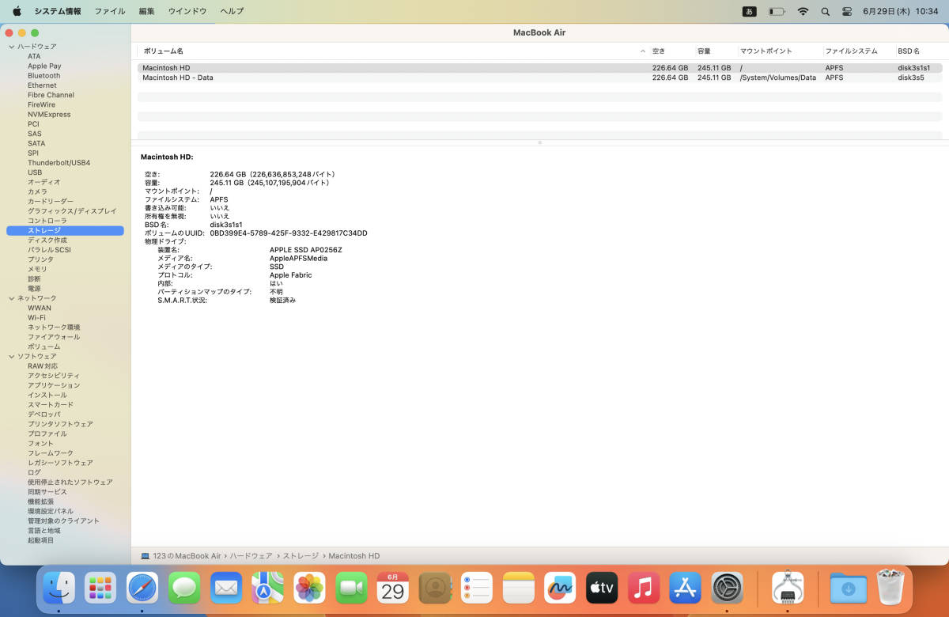Sort volumes by the 空き column

click(x=658, y=51)
